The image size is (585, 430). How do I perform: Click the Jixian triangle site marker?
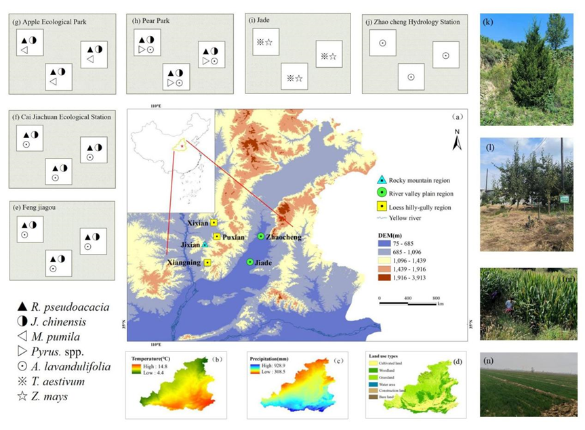coord(205,244)
